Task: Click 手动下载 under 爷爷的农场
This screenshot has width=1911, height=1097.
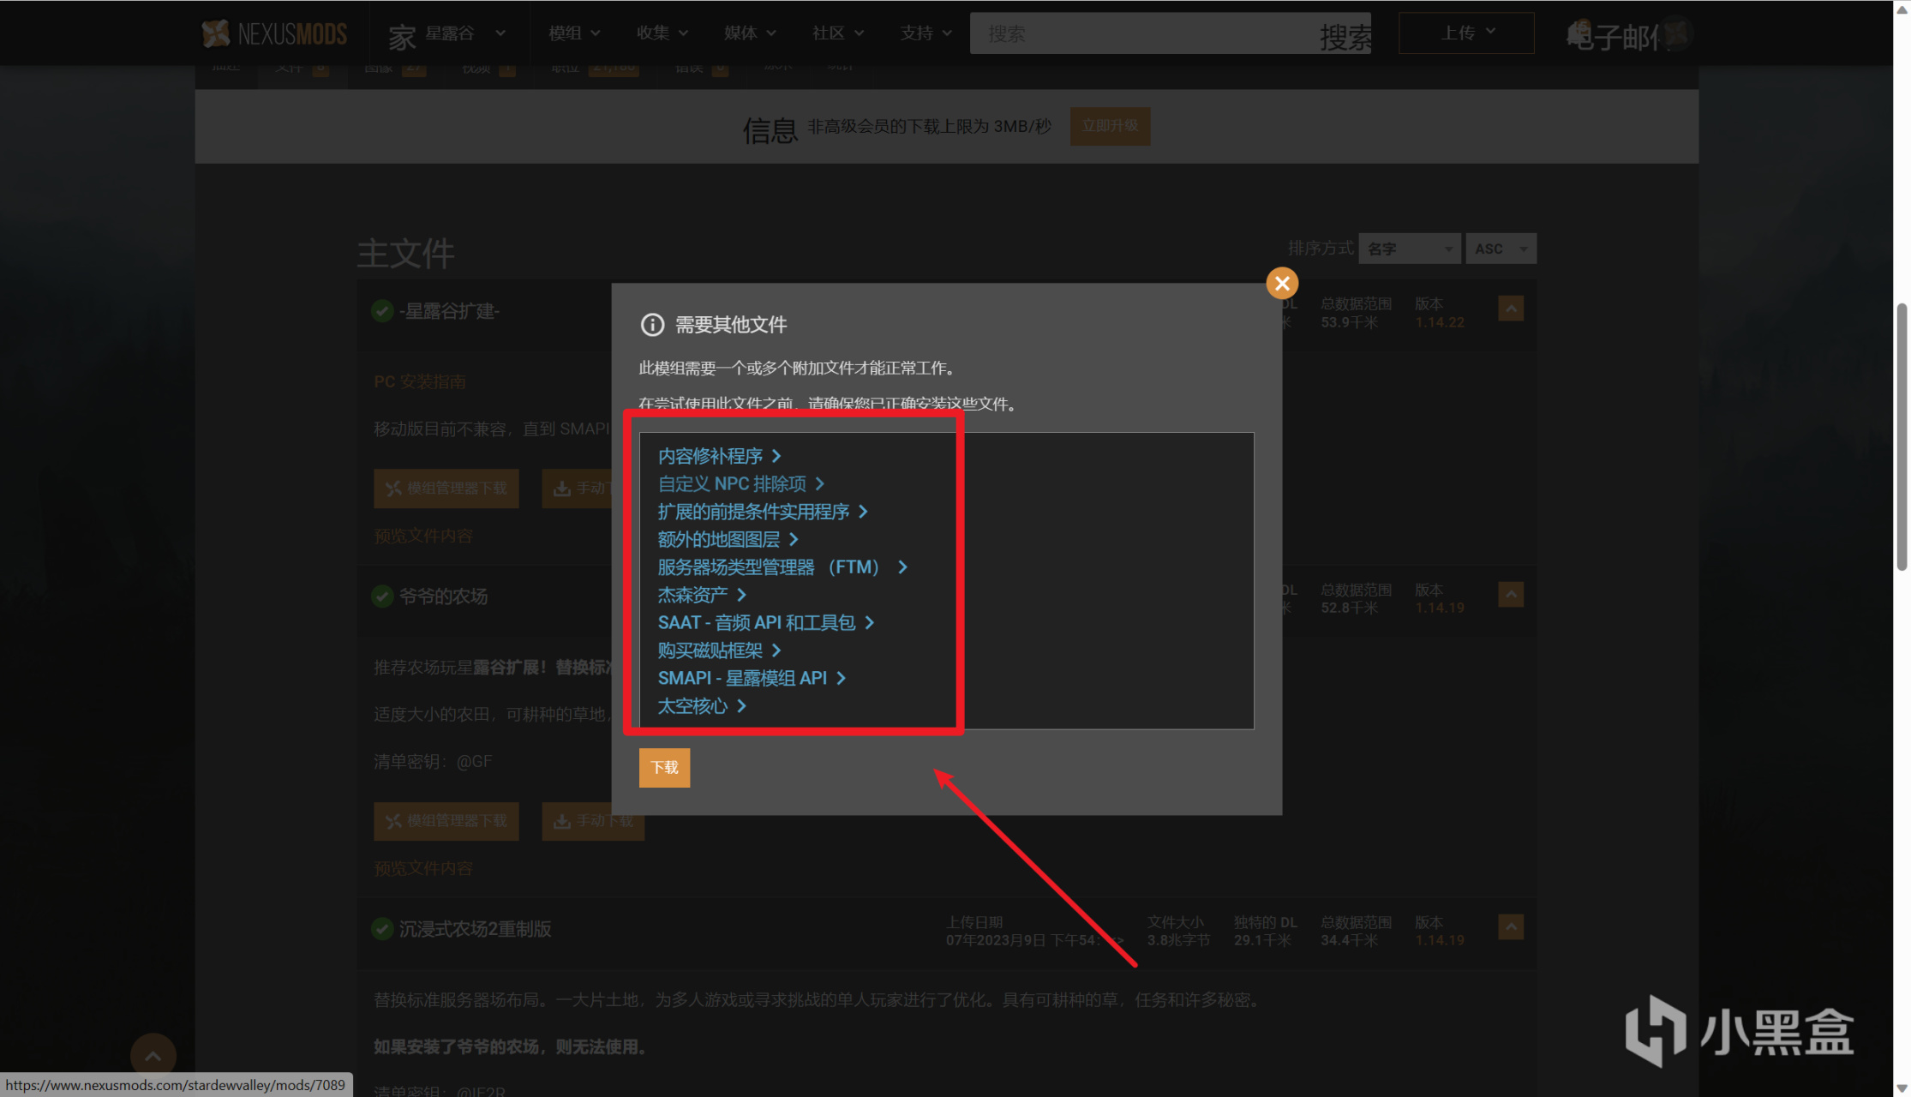Action: coord(593,821)
